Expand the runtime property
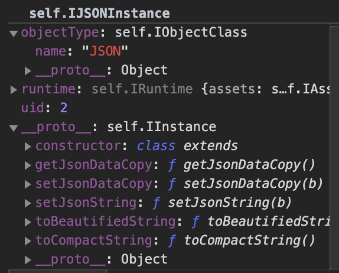Image resolution: width=339 pixels, height=273 pixels. (14, 90)
